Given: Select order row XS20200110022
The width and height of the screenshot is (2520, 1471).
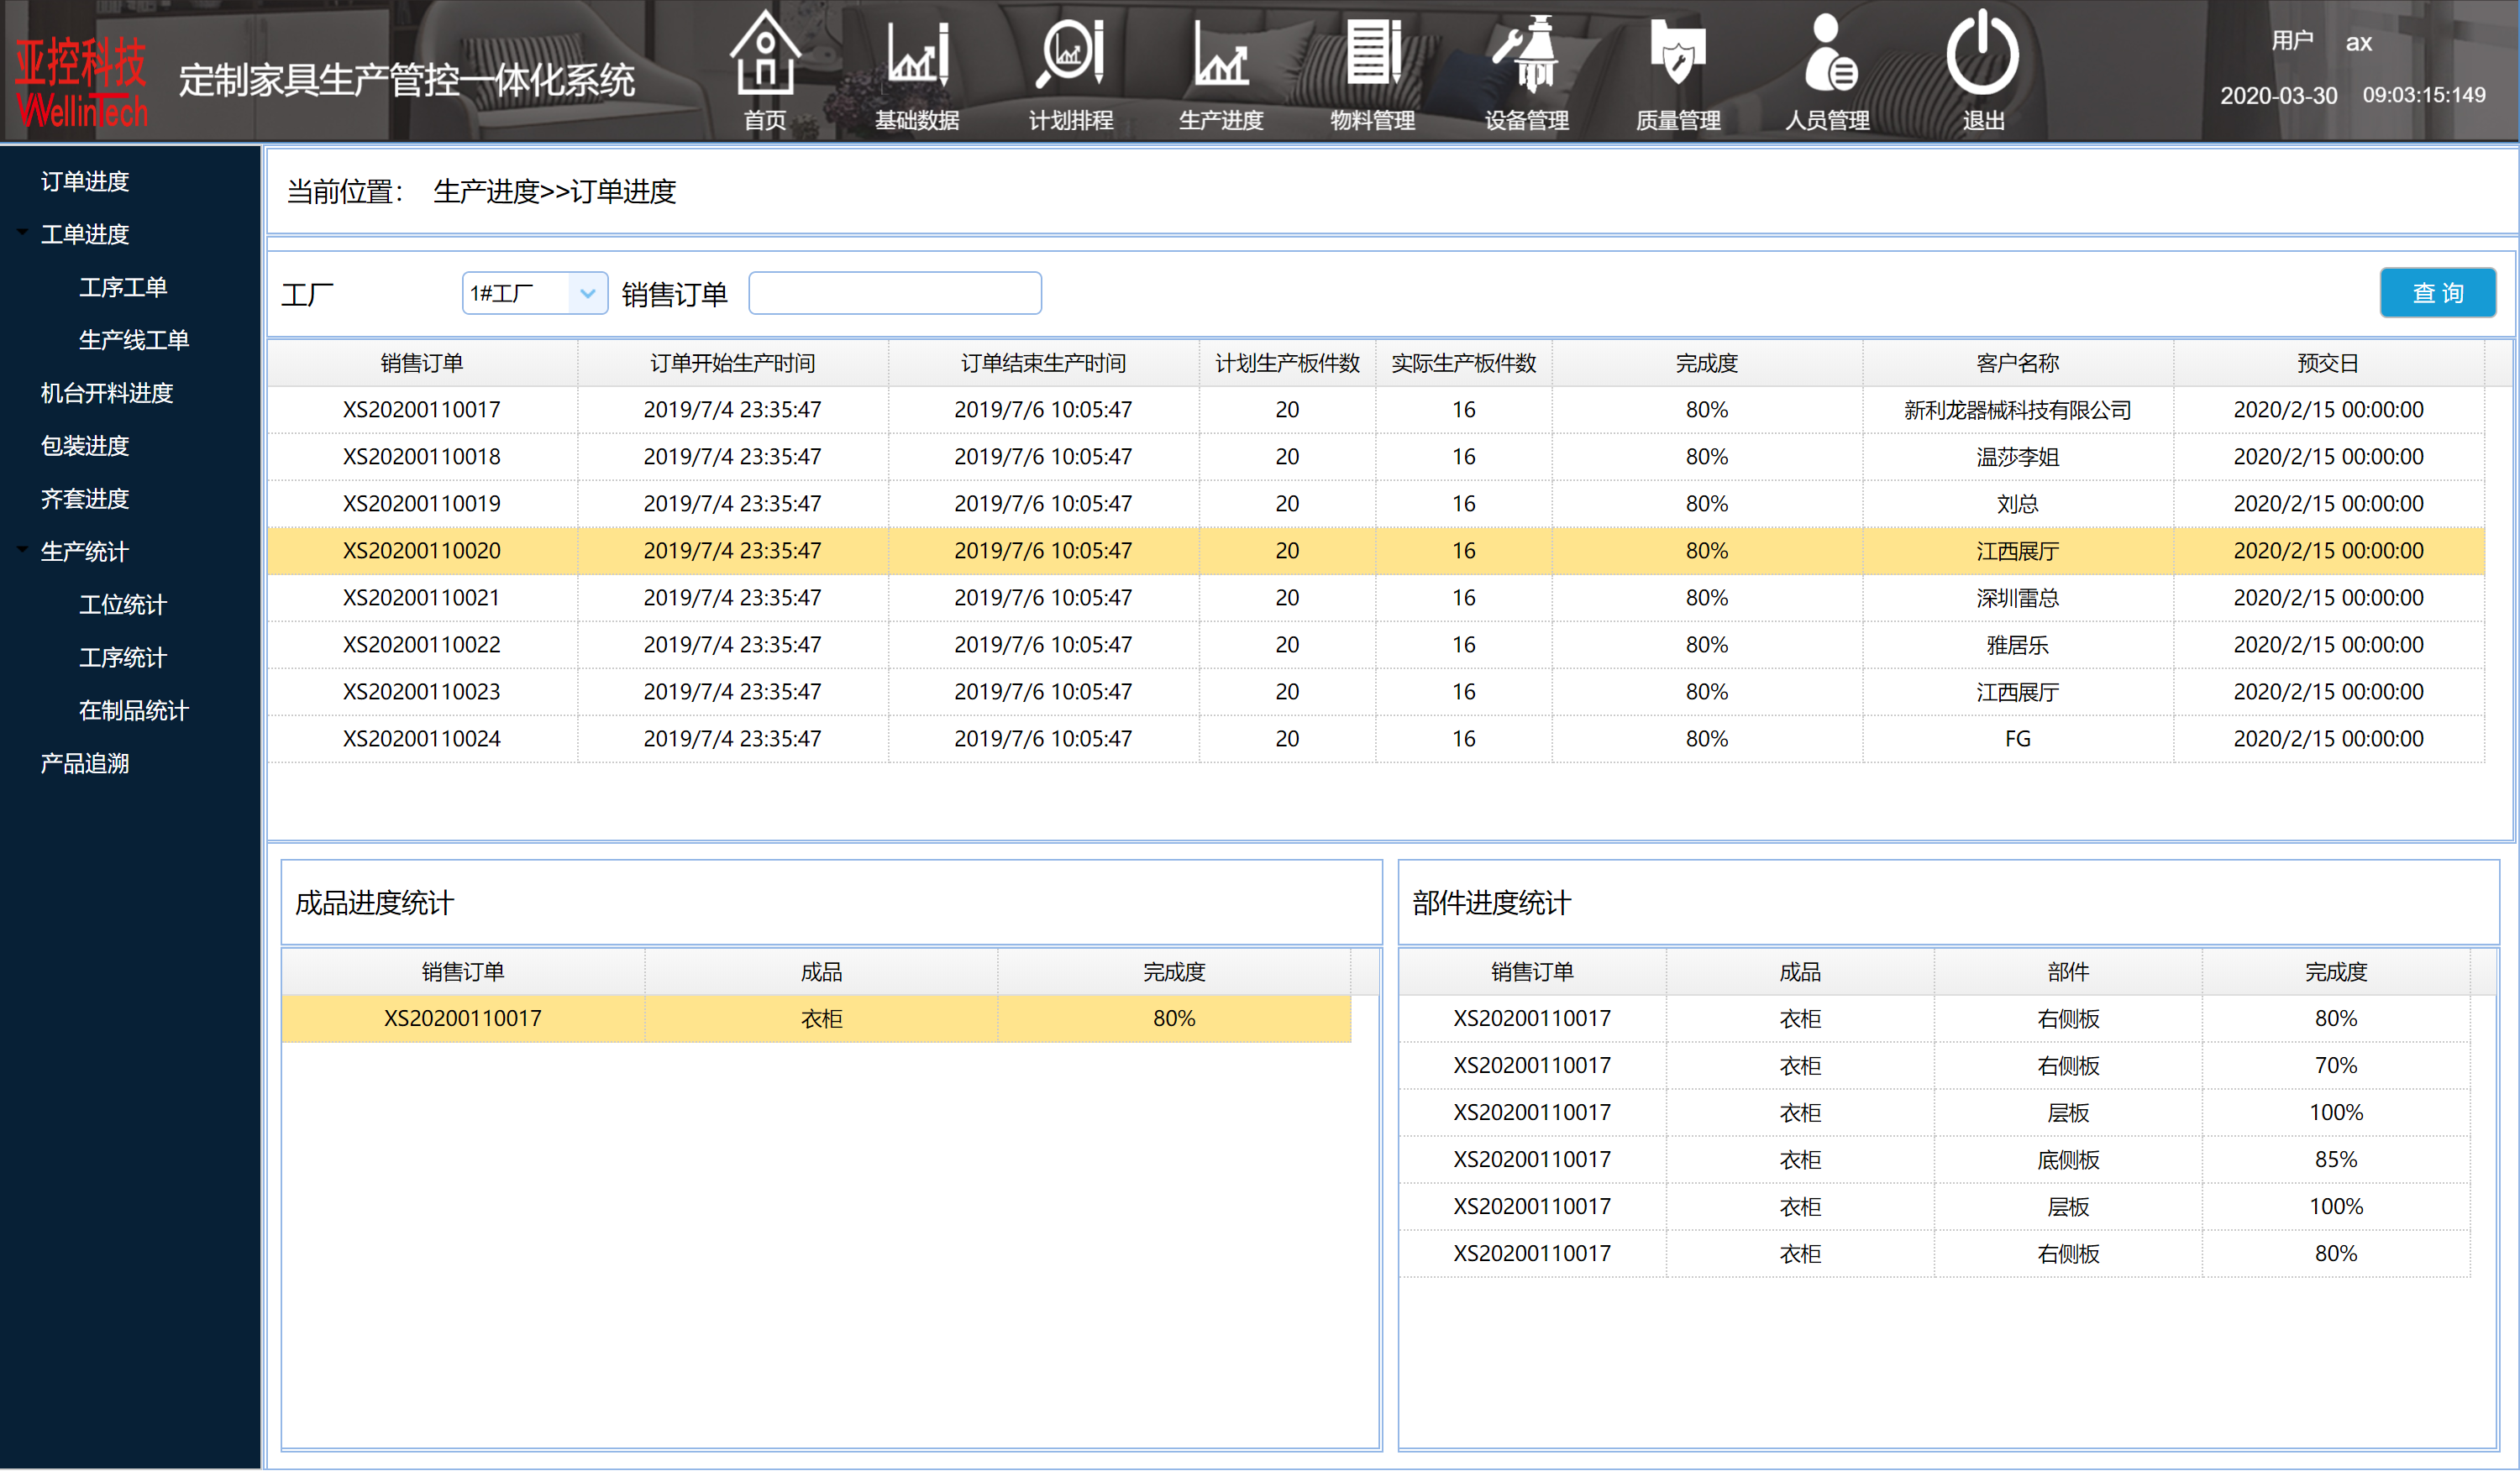Looking at the screenshot, I should 421,645.
